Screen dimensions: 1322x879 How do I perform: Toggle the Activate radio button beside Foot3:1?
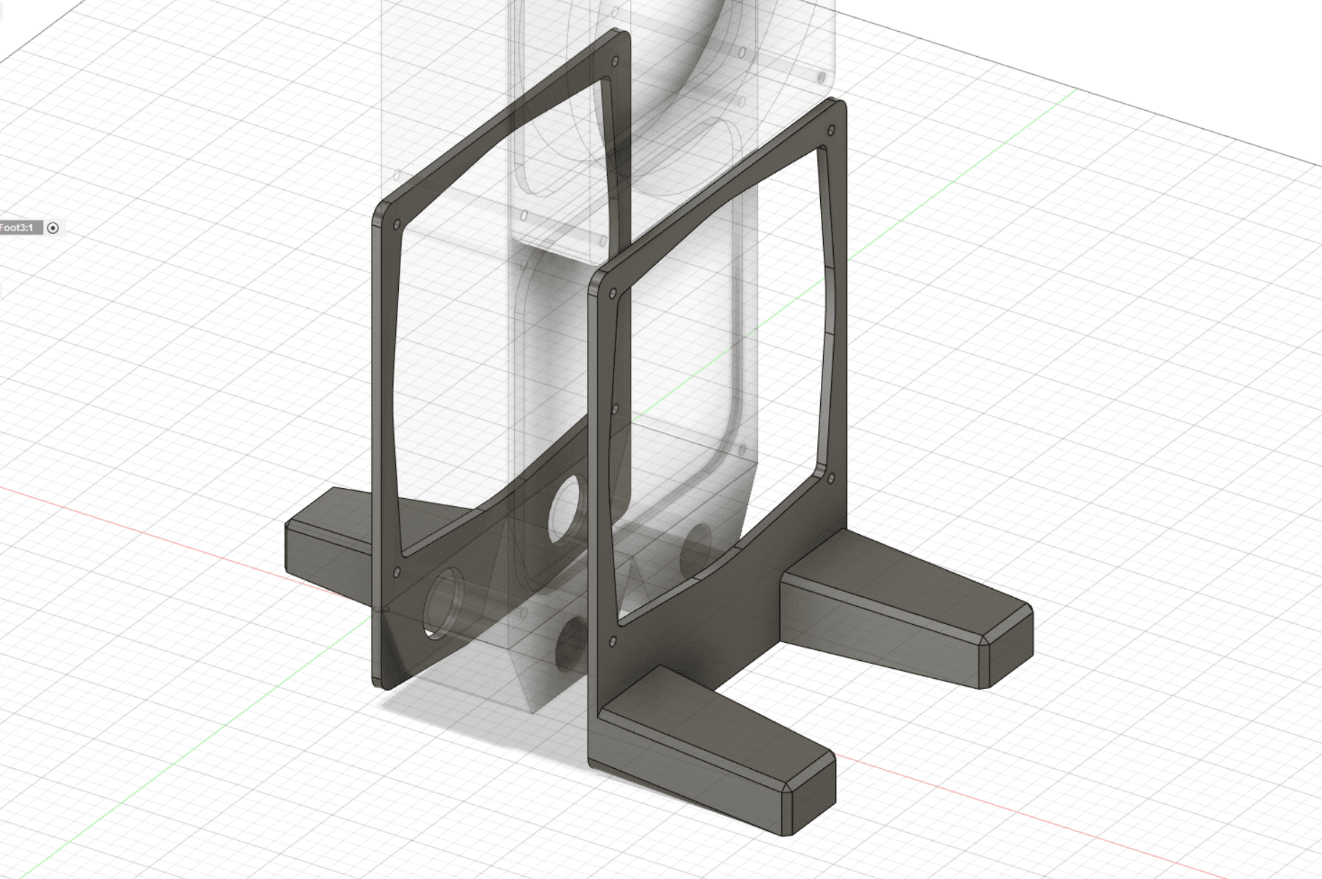[53, 227]
